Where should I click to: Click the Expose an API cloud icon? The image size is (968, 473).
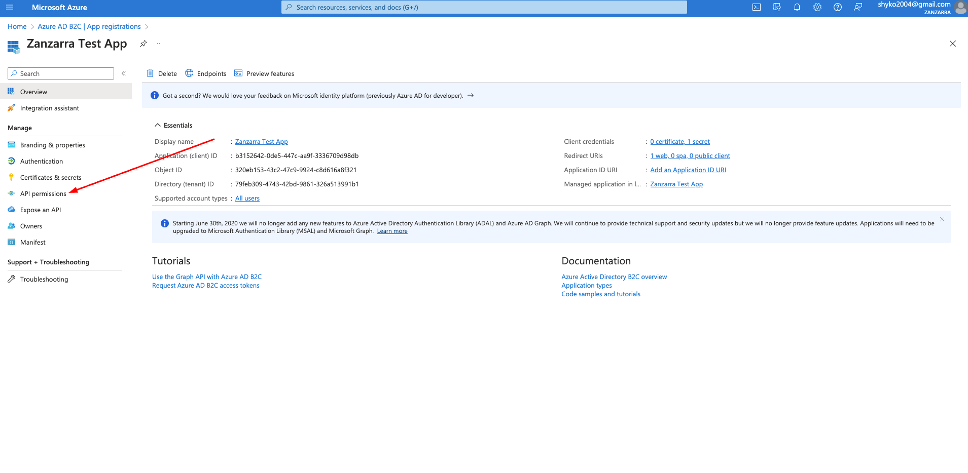tap(11, 209)
